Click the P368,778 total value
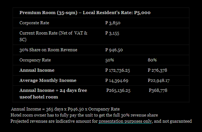The image size is (202, 132). pyautogui.click(x=158, y=90)
